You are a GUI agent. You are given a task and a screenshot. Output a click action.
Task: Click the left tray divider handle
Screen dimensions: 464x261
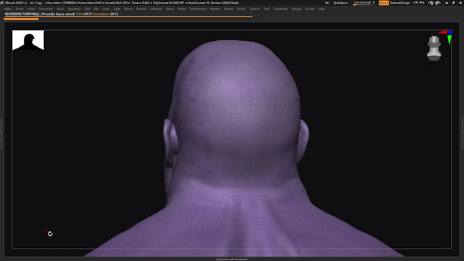(1, 134)
